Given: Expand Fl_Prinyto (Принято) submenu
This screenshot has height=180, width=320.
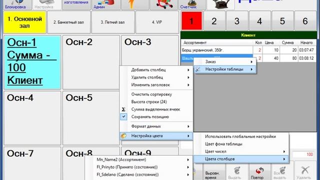Looking at the screenshot, I should click(x=139, y=167).
